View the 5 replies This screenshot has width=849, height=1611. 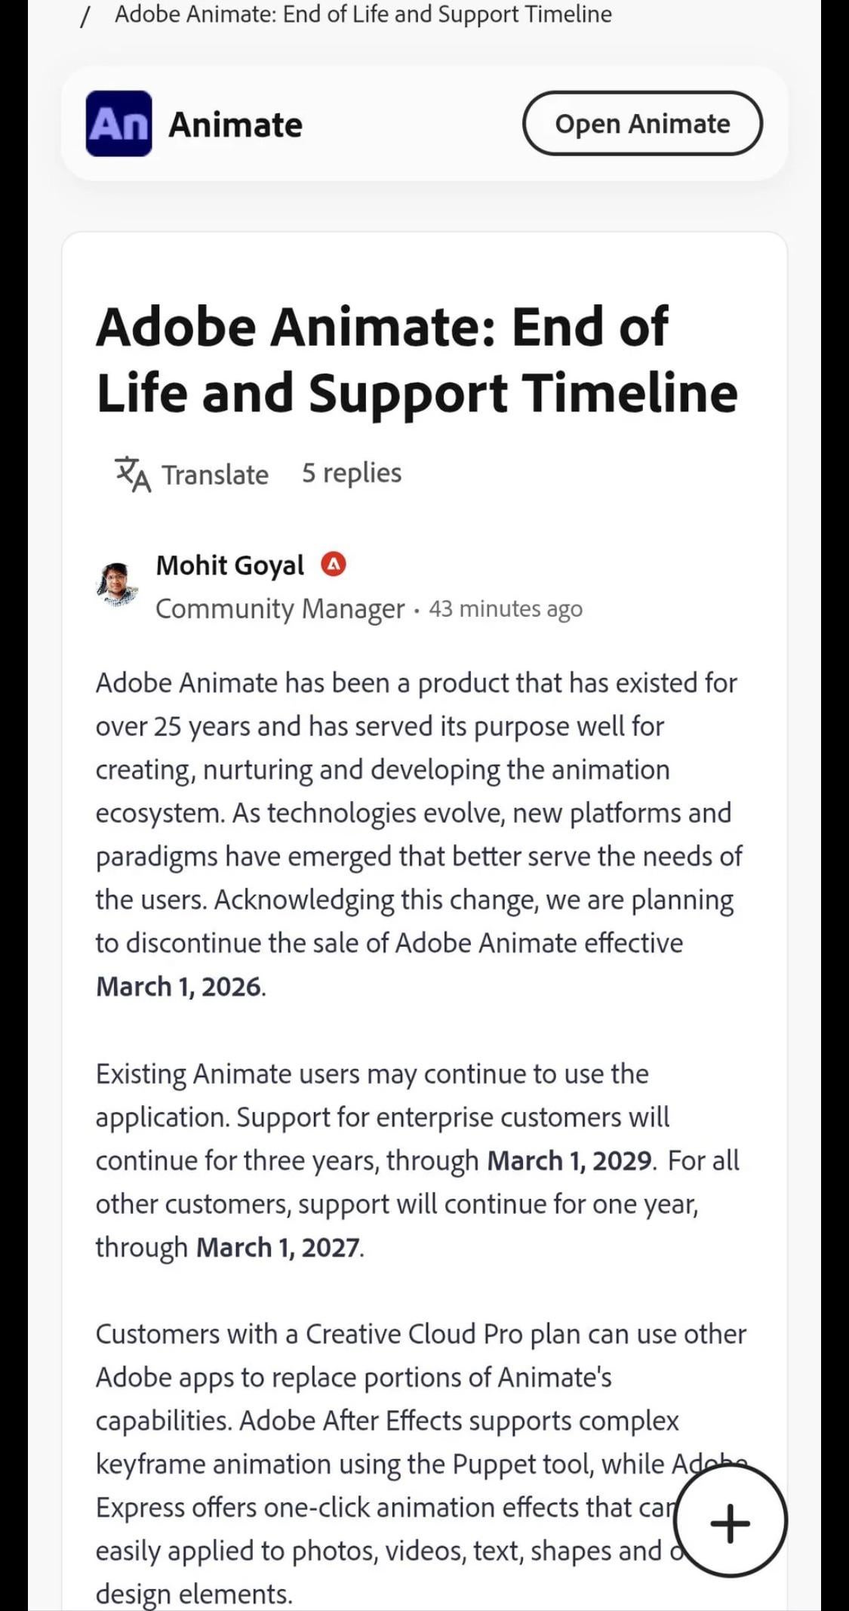tap(352, 473)
